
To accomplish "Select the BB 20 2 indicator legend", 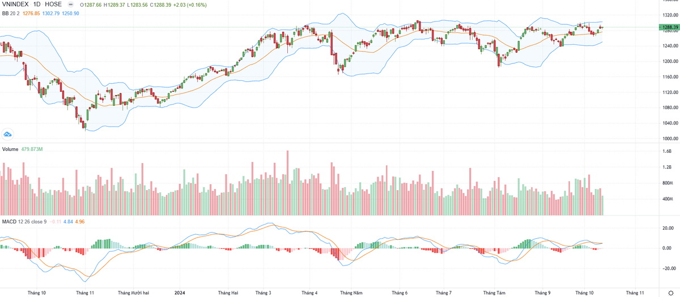I will (x=11, y=13).
